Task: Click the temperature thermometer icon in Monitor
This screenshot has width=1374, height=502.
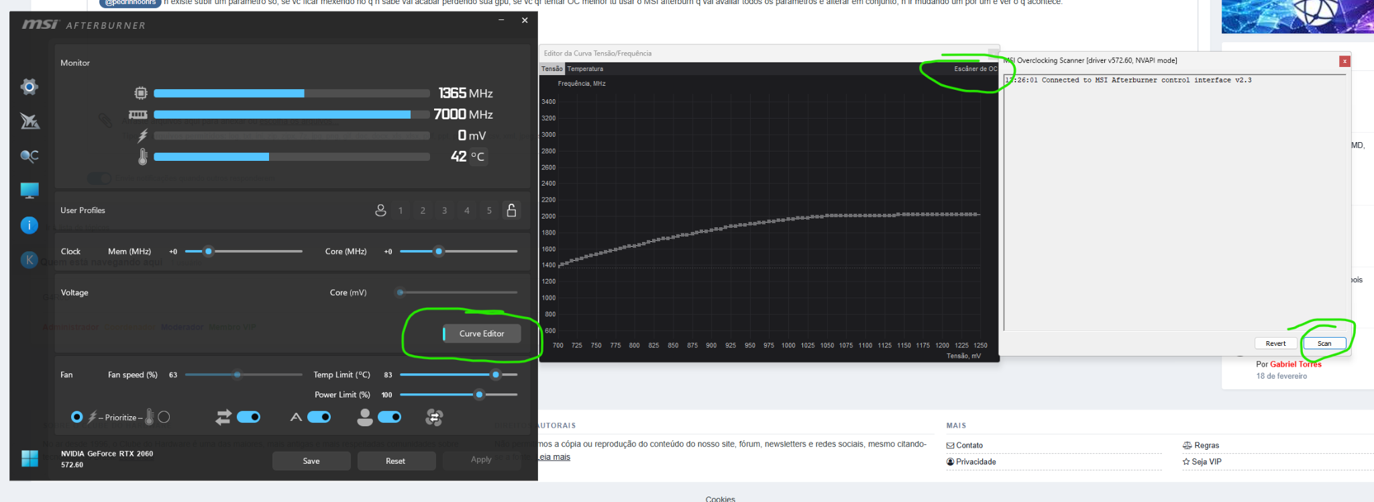Action: tap(142, 157)
